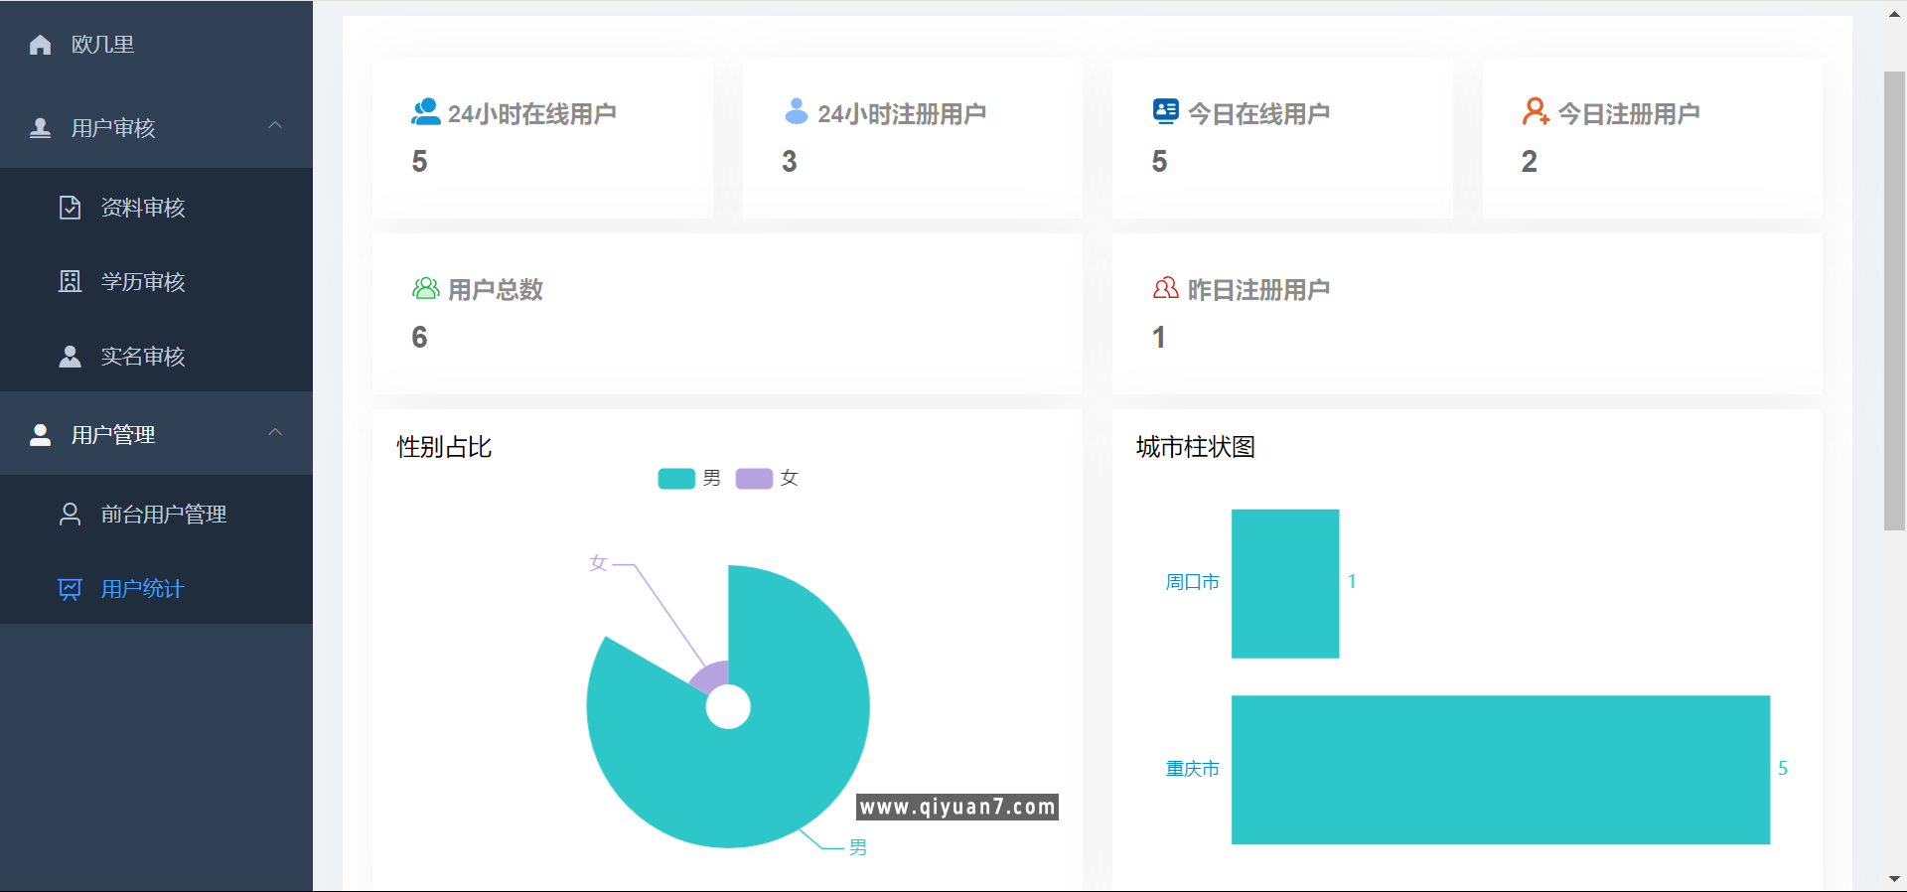Image resolution: width=1907 pixels, height=892 pixels.
Task: Collapse the 用户审核 menu chevron
Action: click(x=275, y=126)
